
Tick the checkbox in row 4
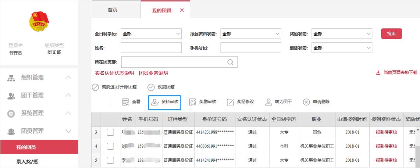(x=110, y=146)
